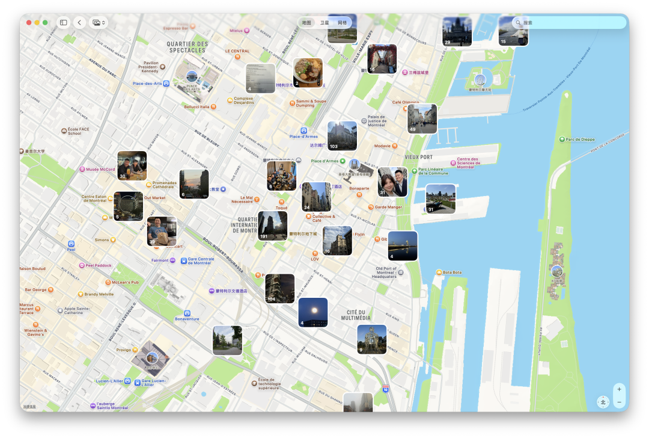The image size is (649, 438).
Task: Go back using the chevron button
Action: tap(79, 22)
